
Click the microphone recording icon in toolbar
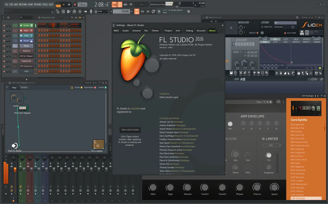point(91,11)
